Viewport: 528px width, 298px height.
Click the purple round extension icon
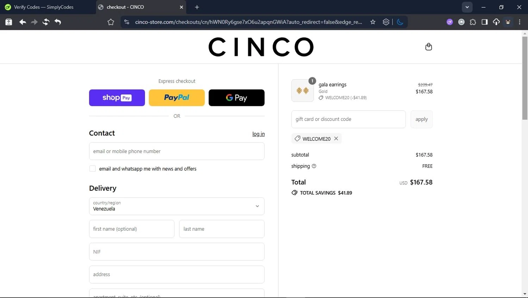click(x=450, y=22)
